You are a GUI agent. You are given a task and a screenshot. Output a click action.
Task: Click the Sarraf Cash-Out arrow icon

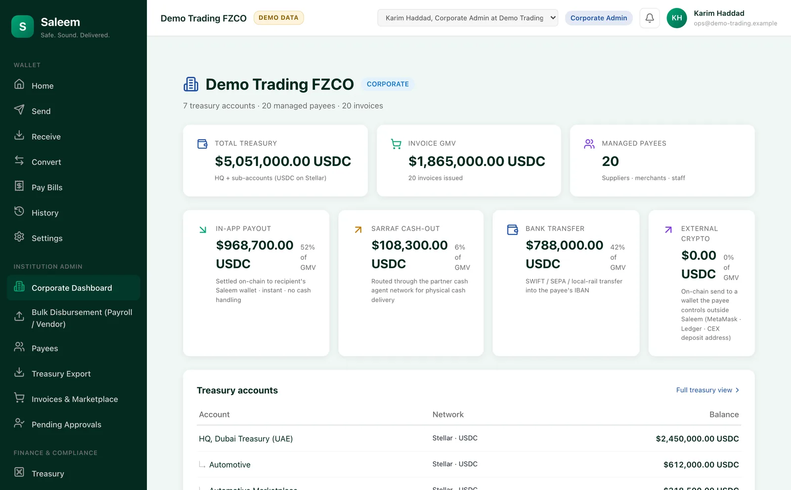coord(358,230)
